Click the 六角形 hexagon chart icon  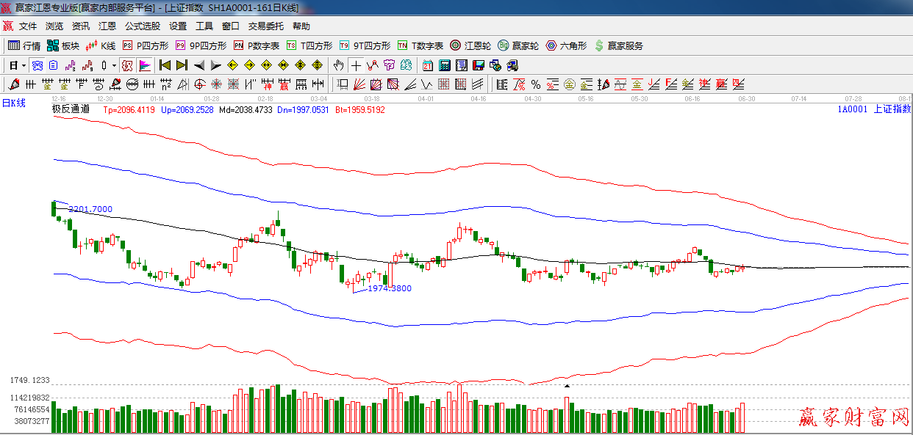coord(566,45)
